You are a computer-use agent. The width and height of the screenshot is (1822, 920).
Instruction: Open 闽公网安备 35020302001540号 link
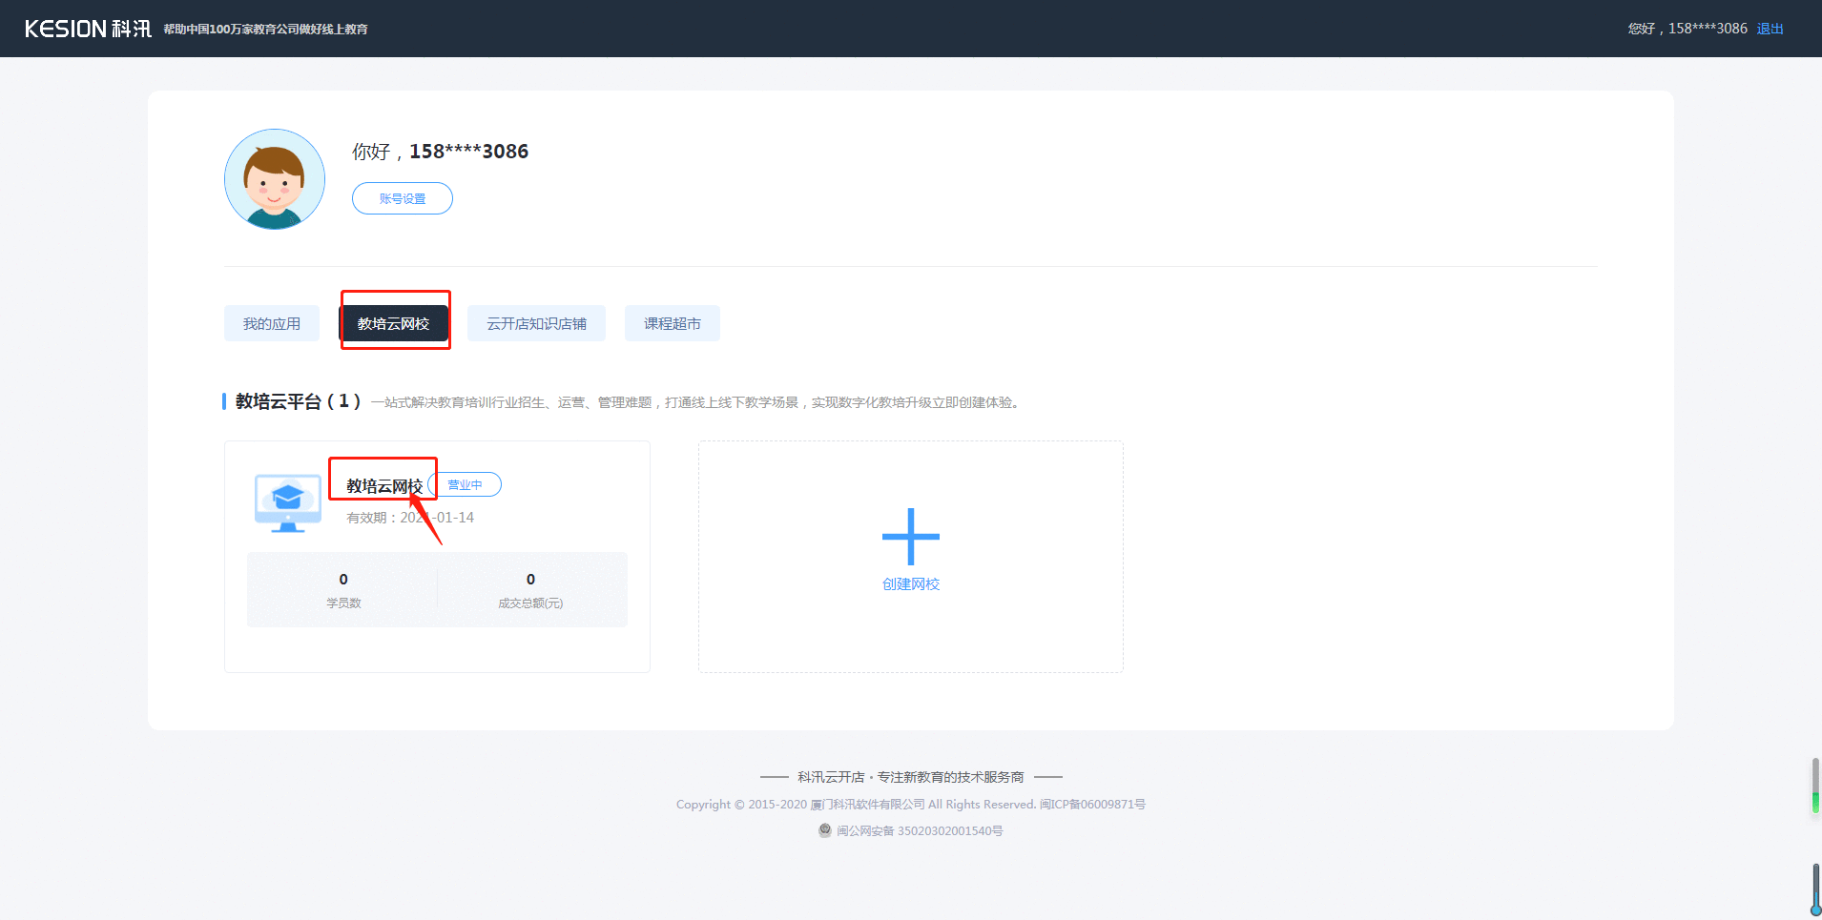click(920, 830)
